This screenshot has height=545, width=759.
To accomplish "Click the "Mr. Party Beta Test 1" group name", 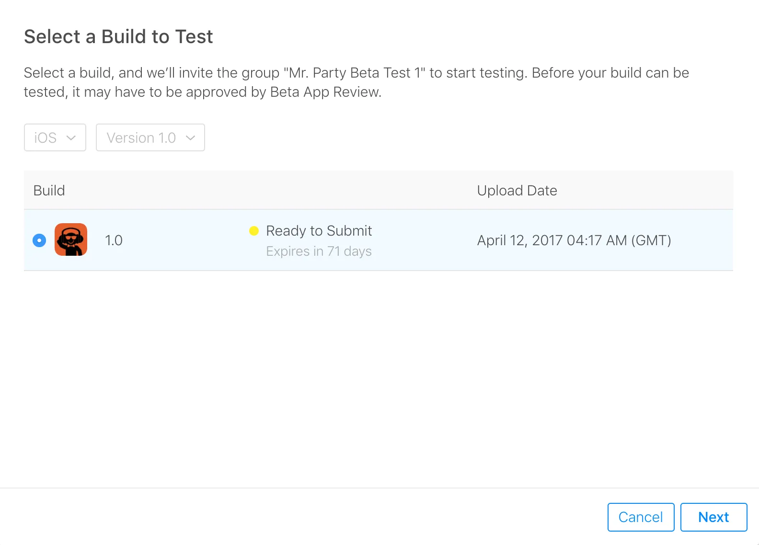I will [355, 73].
